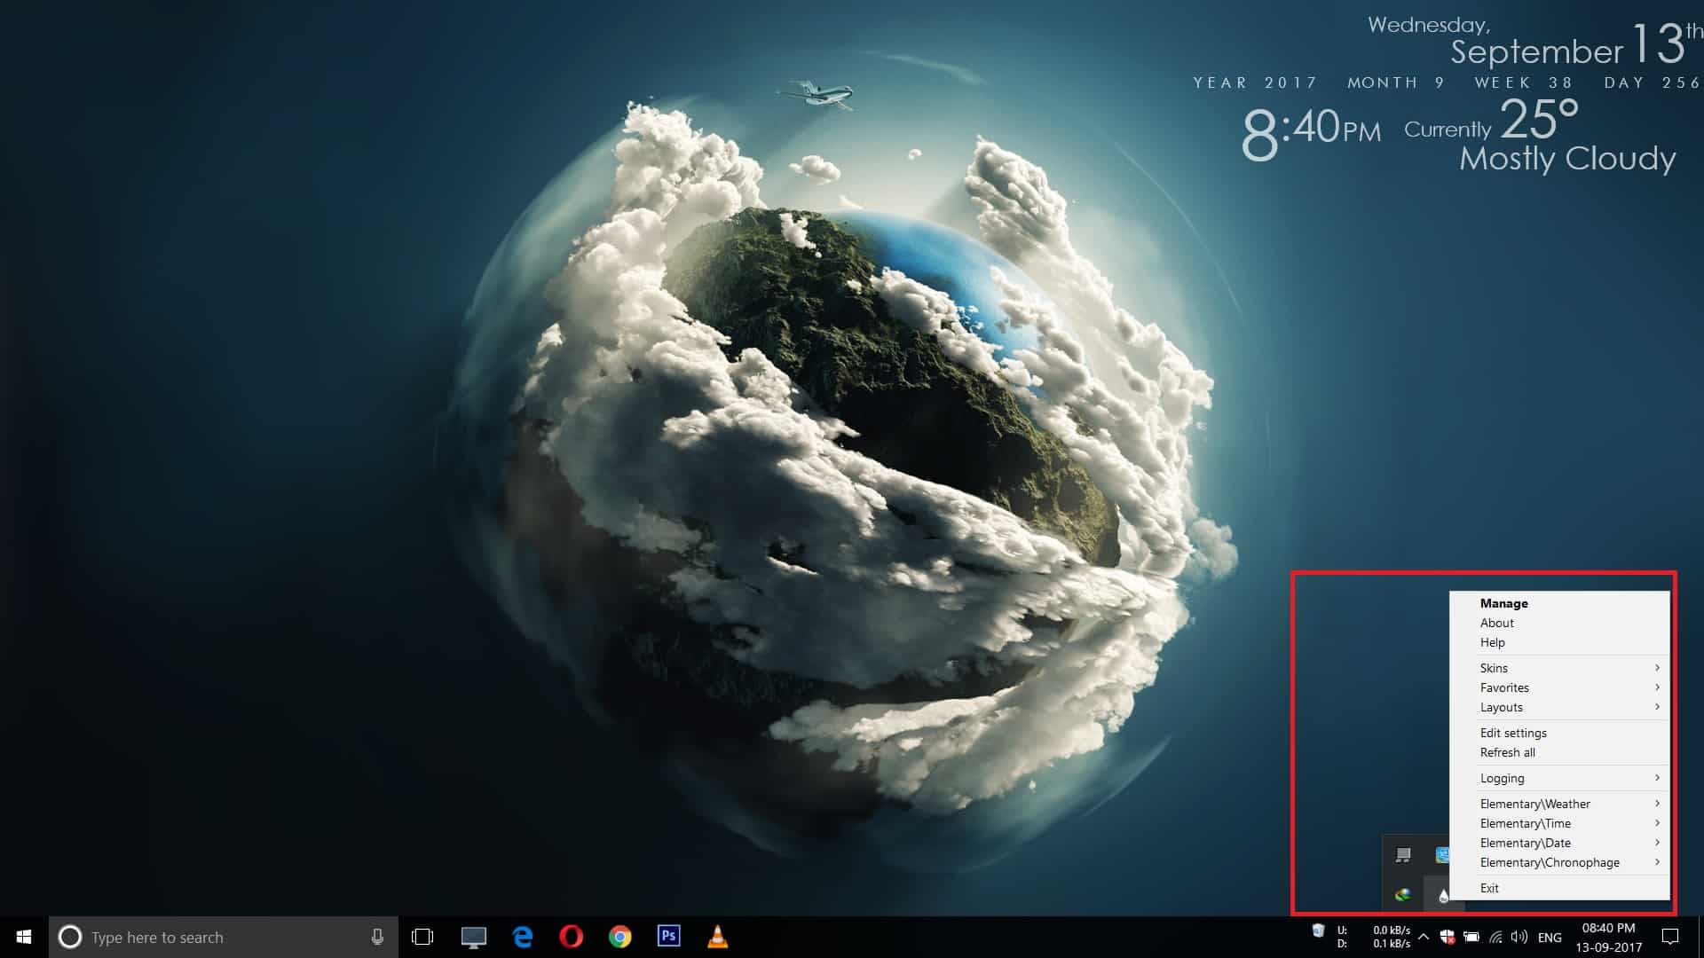Open Photoshop from taskbar

click(669, 936)
